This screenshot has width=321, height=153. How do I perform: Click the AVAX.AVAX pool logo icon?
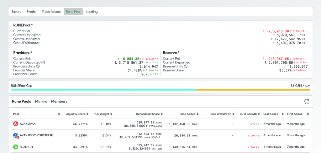pyautogui.click(x=15, y=124)
